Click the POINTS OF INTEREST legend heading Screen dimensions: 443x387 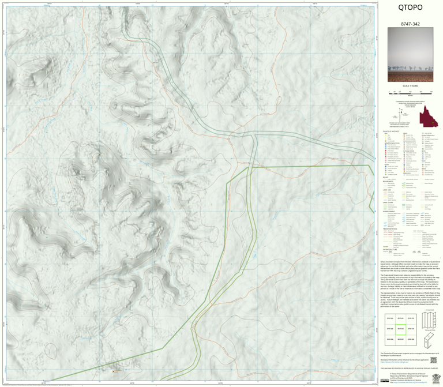click(390, 131)
